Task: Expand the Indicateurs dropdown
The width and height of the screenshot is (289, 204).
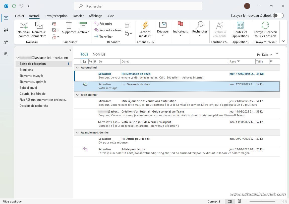Action: pos(180,35)
